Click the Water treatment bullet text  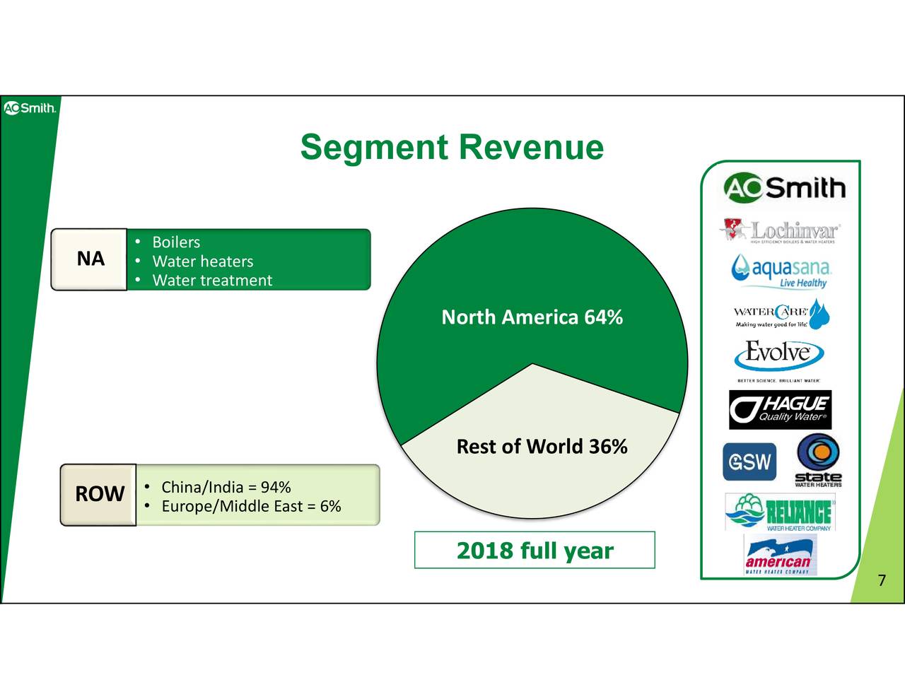212,281
